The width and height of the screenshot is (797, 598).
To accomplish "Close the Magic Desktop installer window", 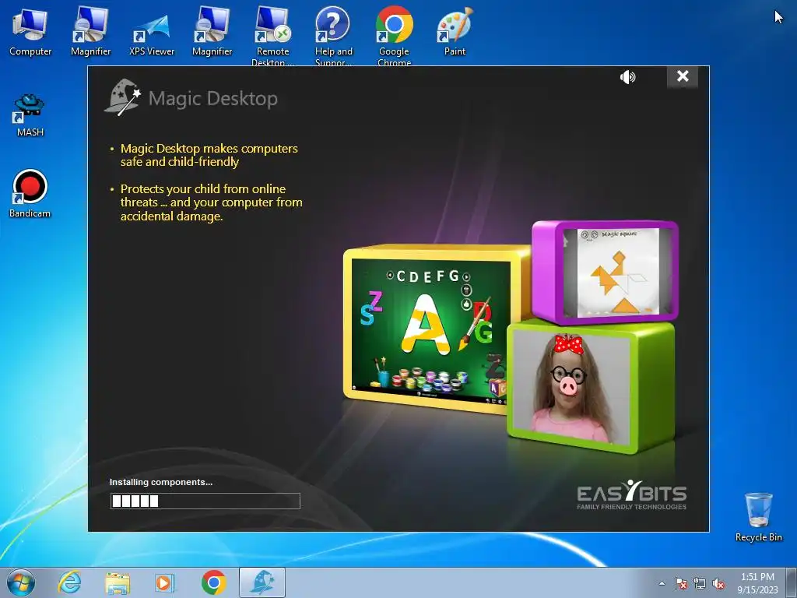I will click(x=682, y=77).
